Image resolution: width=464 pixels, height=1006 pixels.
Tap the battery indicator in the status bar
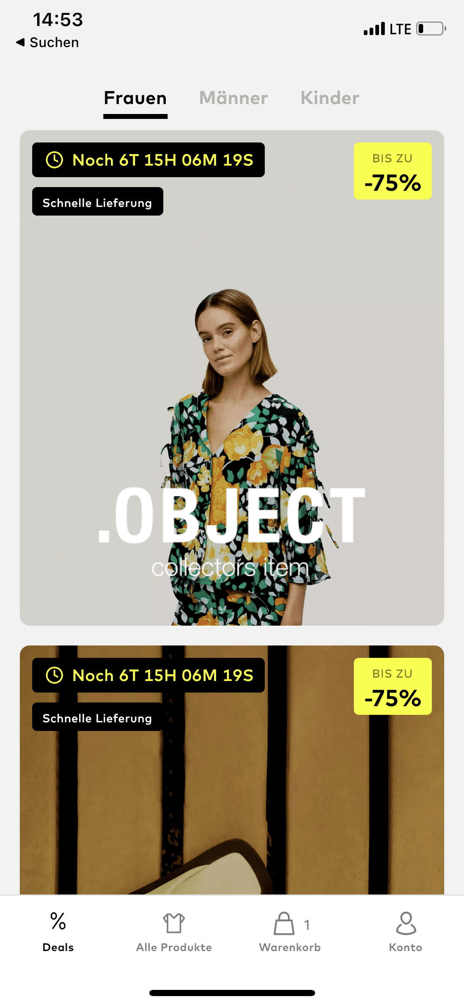click(431, 29)
